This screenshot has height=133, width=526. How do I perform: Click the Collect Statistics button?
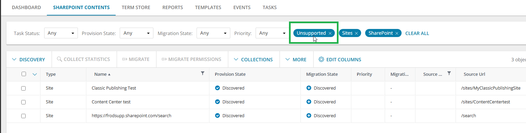[84, 59]
